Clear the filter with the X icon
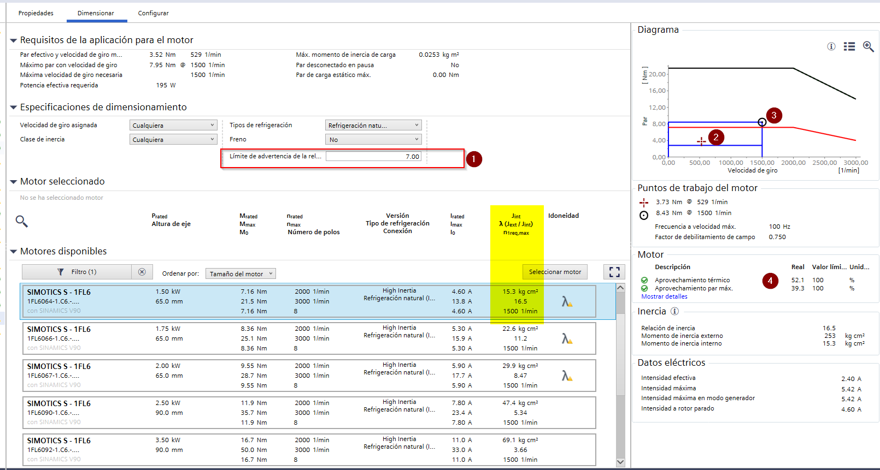Viewport: 880px width, 470px height. point(142,272)
